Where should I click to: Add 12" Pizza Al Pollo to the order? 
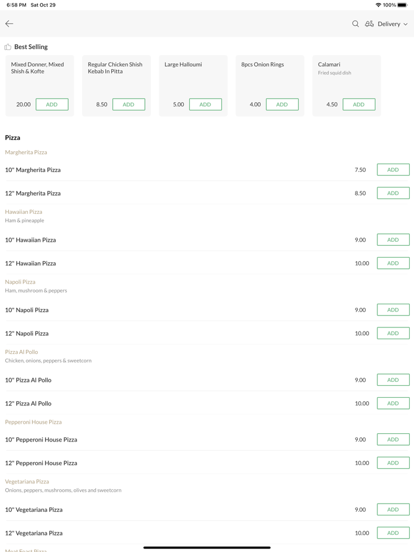coord(393,403)
